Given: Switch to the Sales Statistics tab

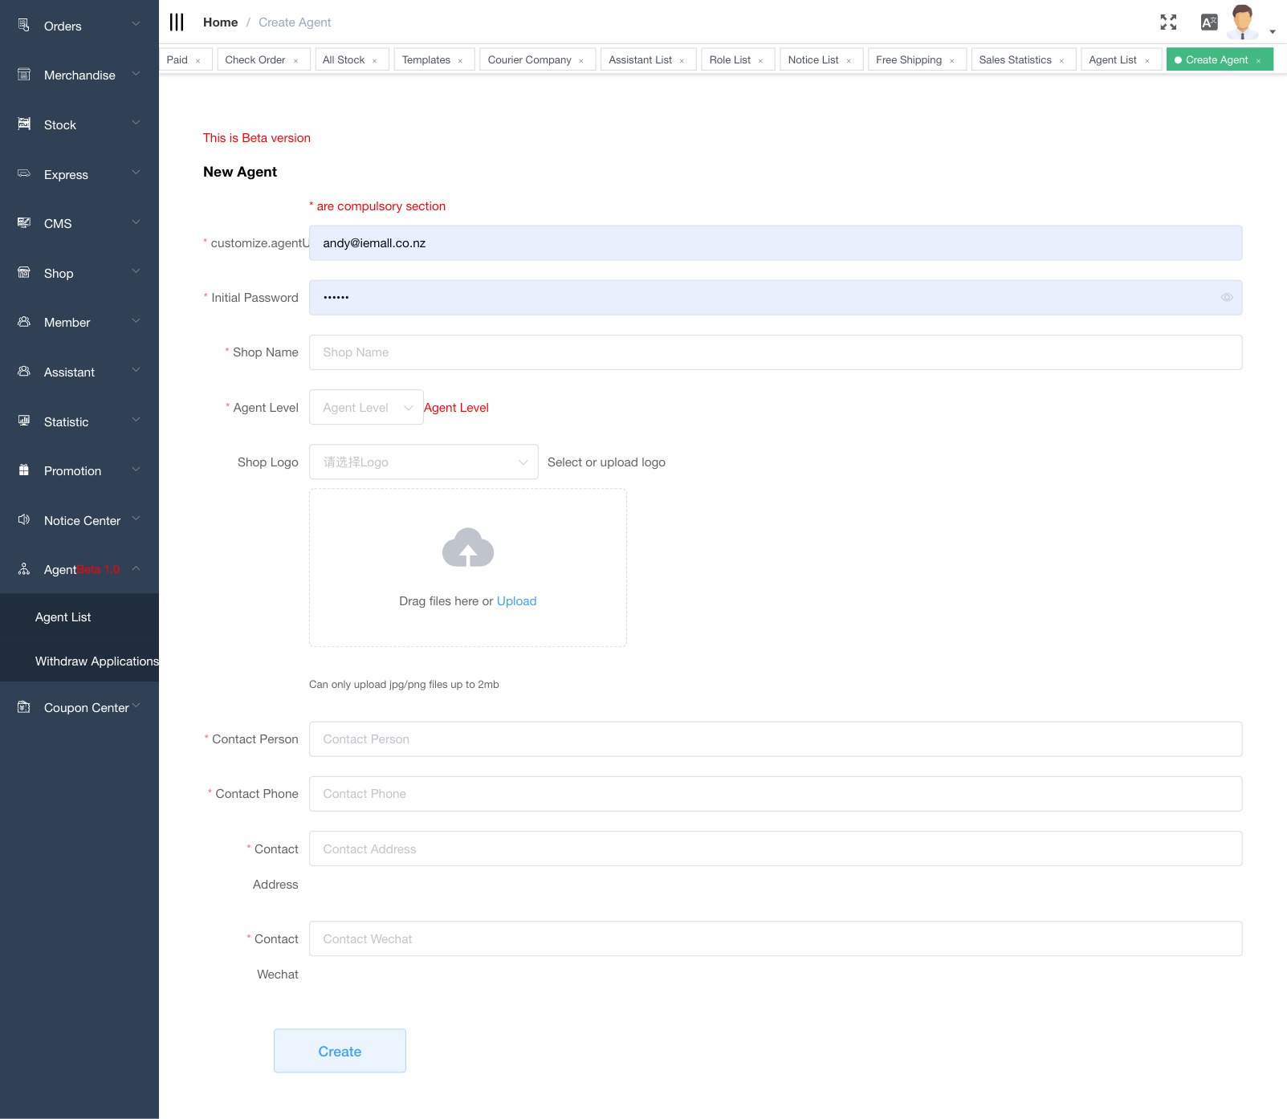Looking at the screenshot, I should tap(1015, 59).
